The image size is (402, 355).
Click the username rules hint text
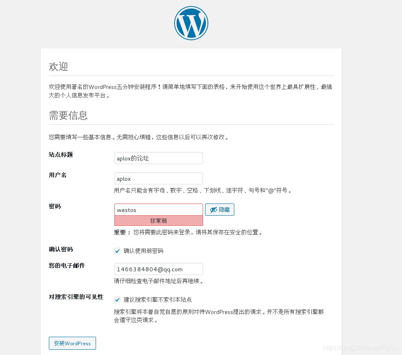pos(203,190)
